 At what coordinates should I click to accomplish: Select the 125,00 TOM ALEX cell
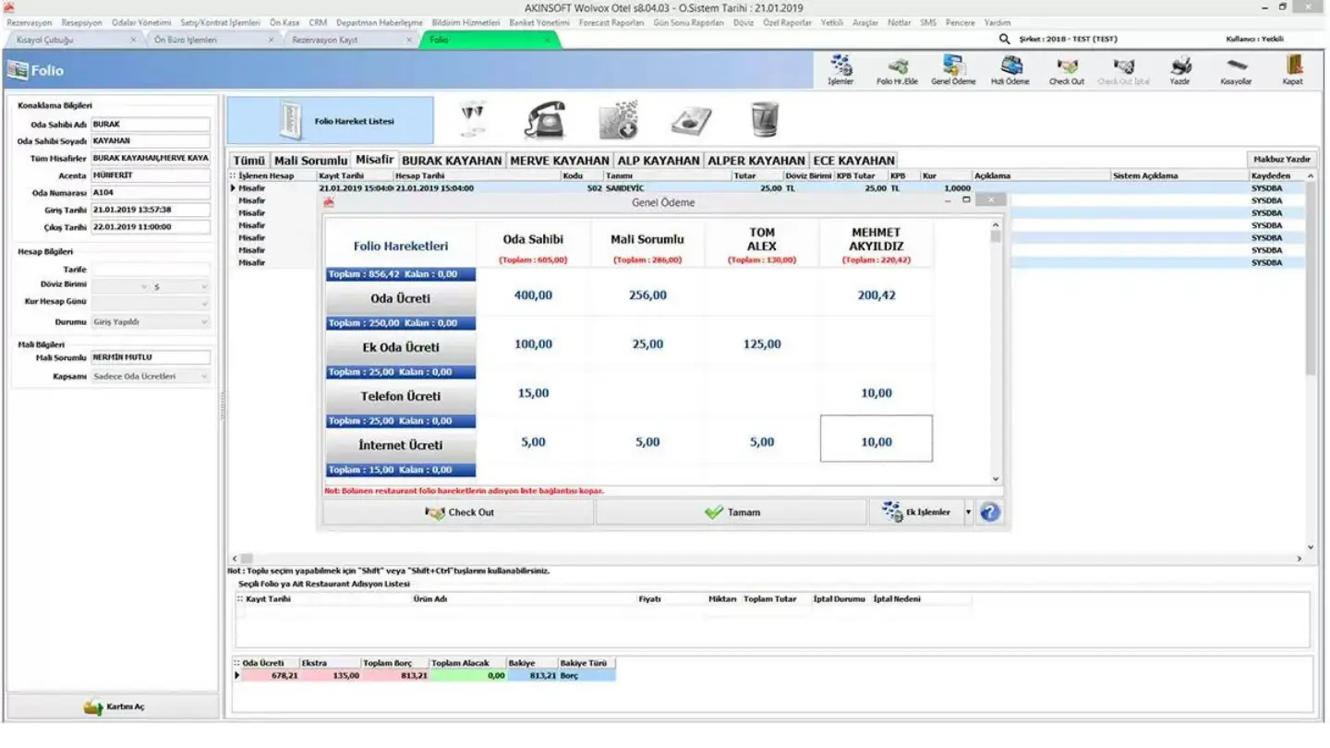point(762,344)
